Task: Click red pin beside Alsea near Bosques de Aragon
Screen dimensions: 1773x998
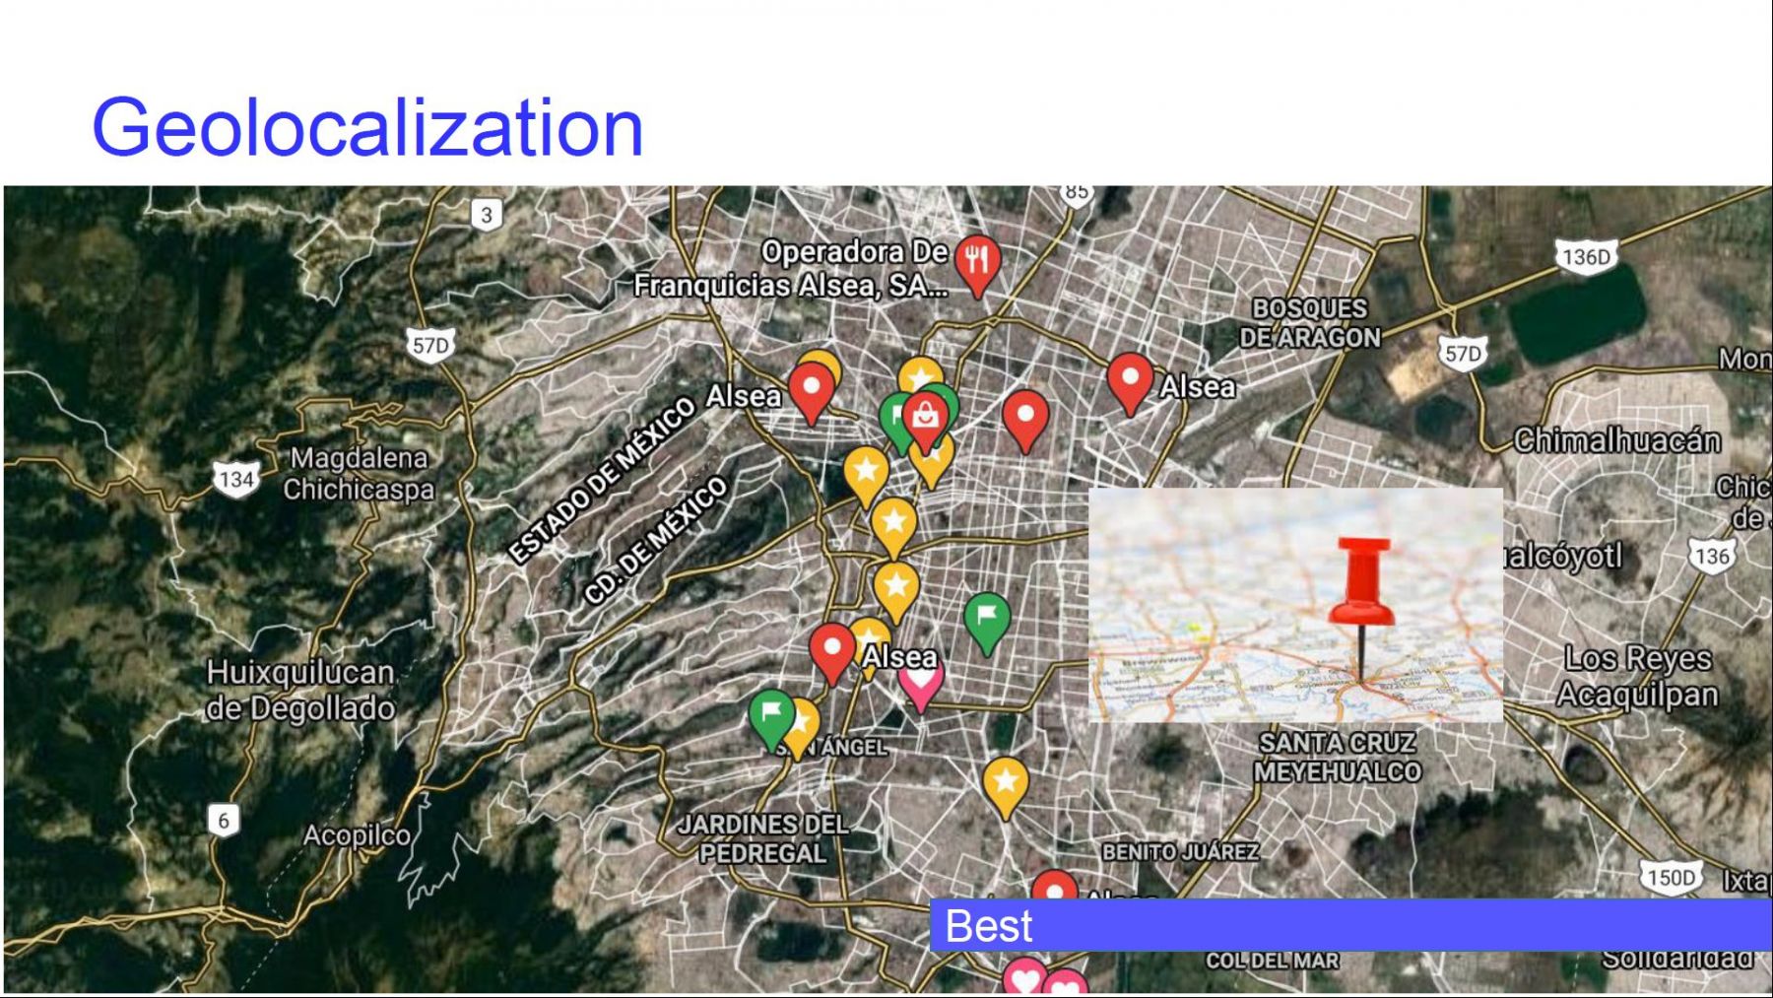Action: click(1130, 381)
